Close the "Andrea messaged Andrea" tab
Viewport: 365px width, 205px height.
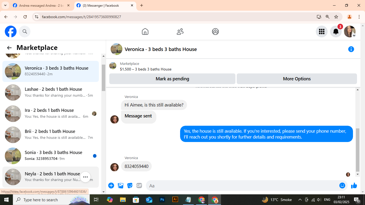click(x=68, y=5)
